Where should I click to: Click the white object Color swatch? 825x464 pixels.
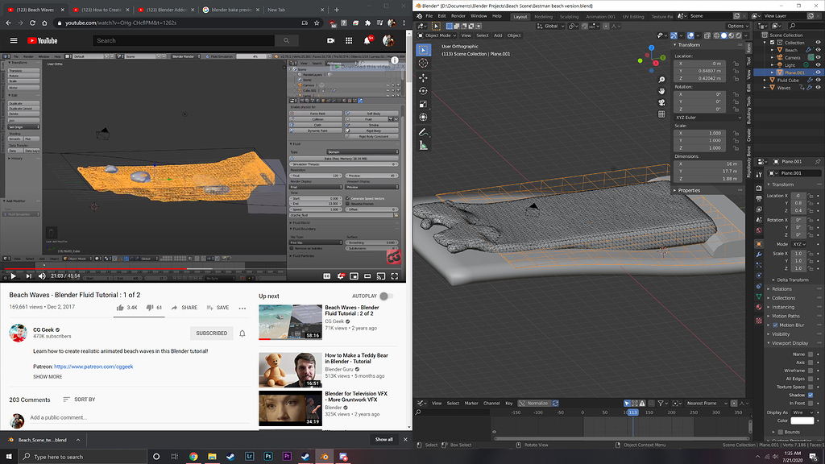(802, 420)
